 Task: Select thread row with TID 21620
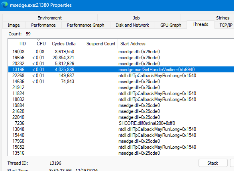tap(121, 111)
